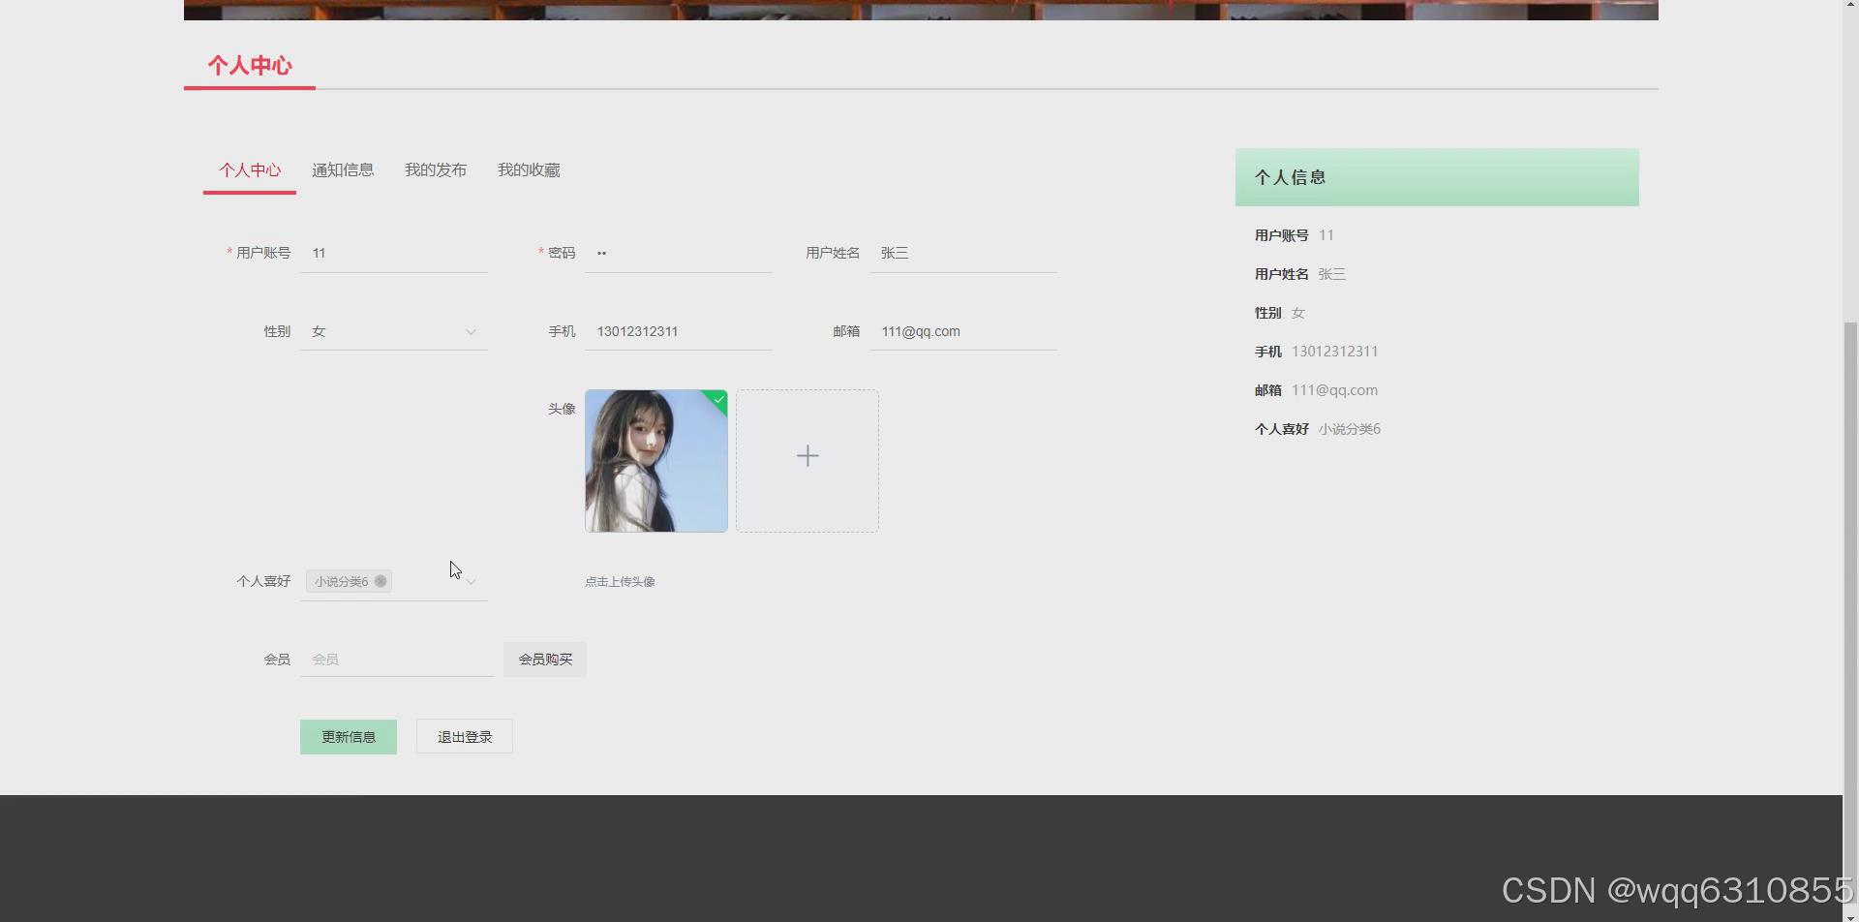Click the plus icon to add new avatar
The image size is (1859, 922).
pos(807,455)
